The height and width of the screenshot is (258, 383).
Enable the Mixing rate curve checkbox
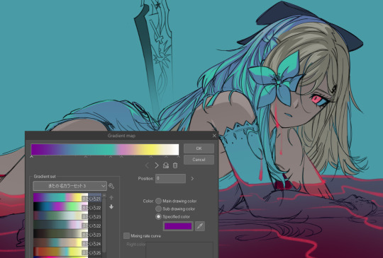[126, 235]
